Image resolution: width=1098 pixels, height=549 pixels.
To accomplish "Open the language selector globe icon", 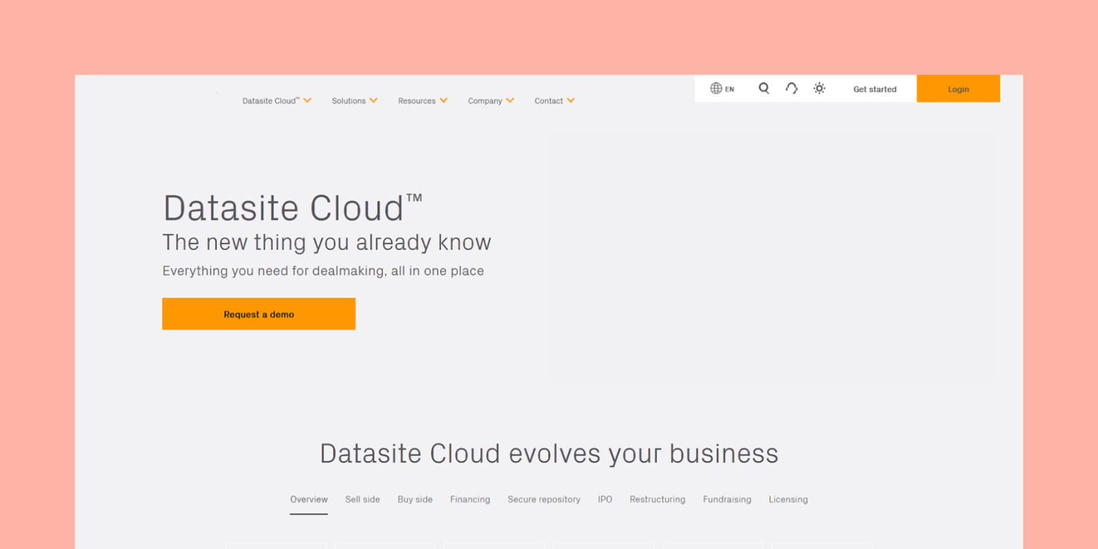I will (718, 88).
